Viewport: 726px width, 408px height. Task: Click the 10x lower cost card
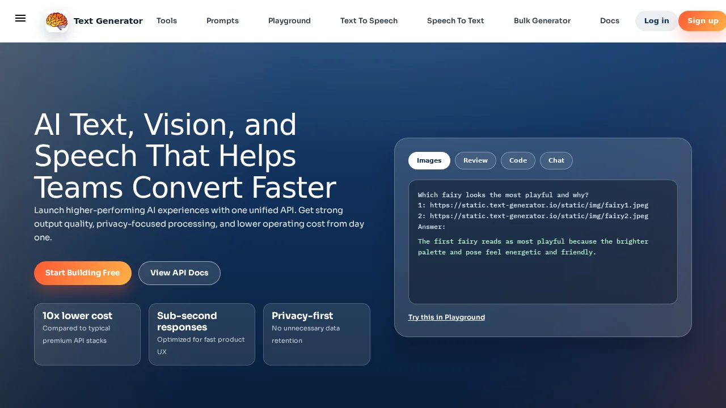[87, 334]
